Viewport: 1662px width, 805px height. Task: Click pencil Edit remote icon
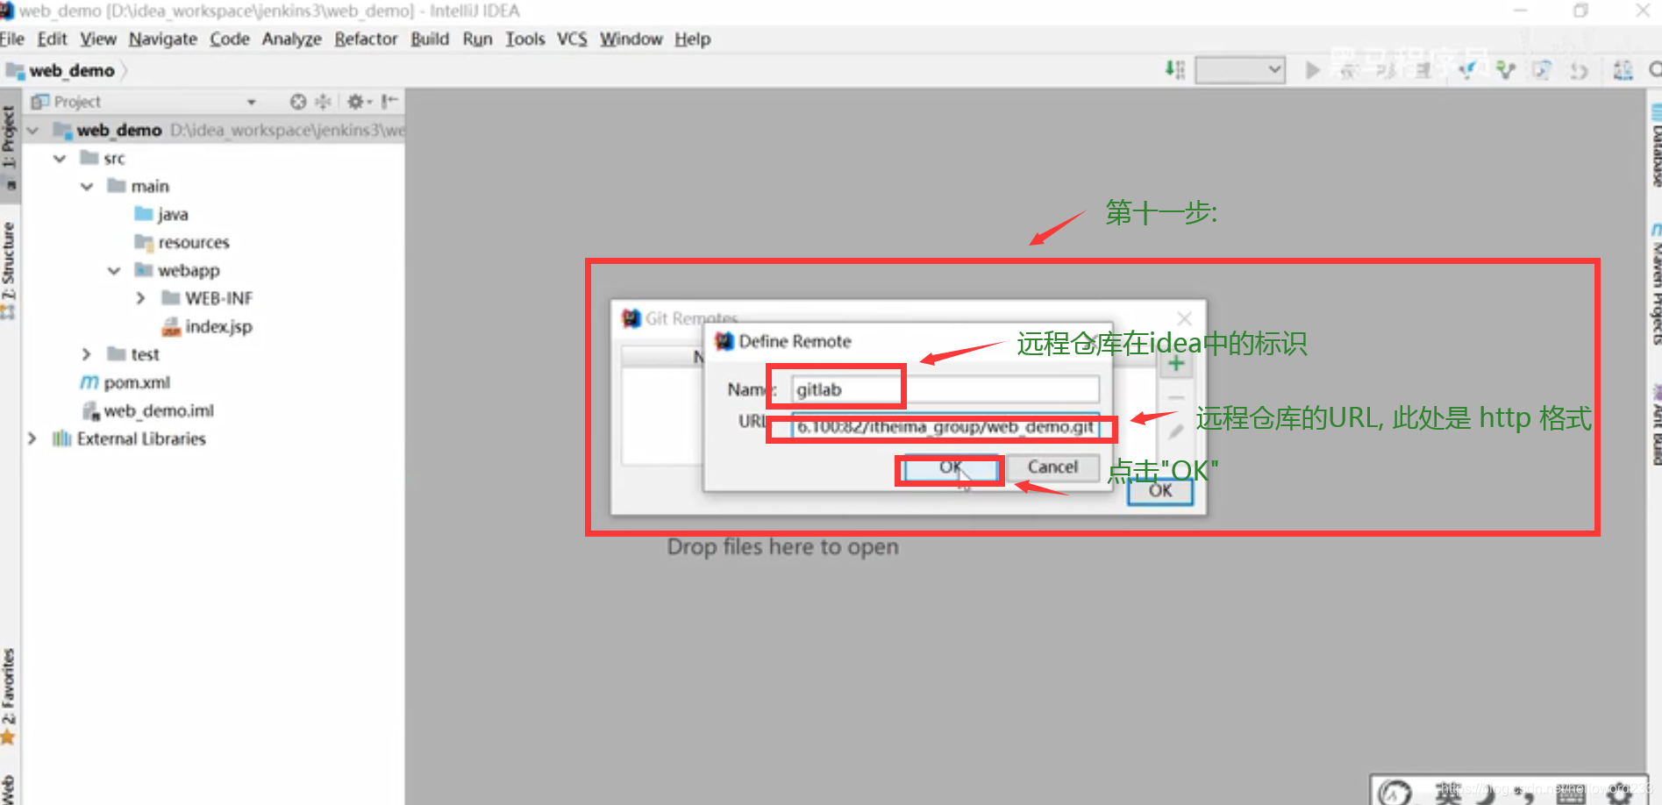1176,431
